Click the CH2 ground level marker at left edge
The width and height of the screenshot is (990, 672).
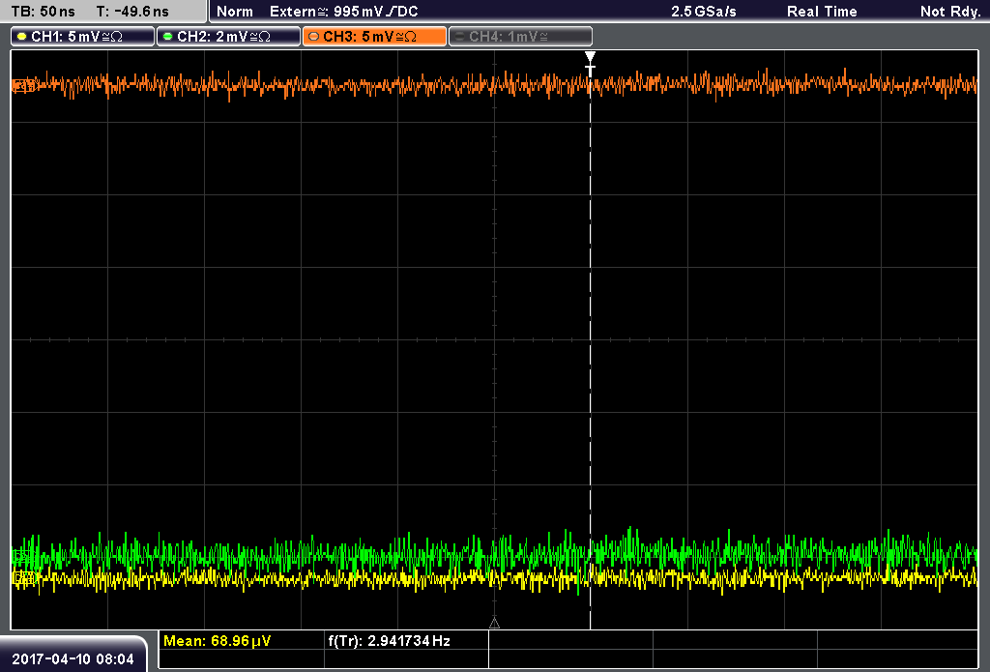click(23, 556)
